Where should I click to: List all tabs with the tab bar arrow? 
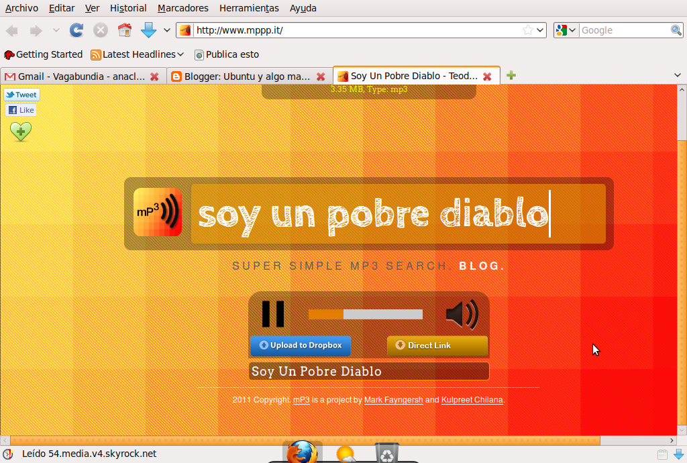pos(678,75)
